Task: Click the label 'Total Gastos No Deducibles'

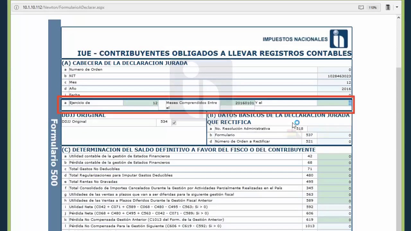Action: pos(94,169)
